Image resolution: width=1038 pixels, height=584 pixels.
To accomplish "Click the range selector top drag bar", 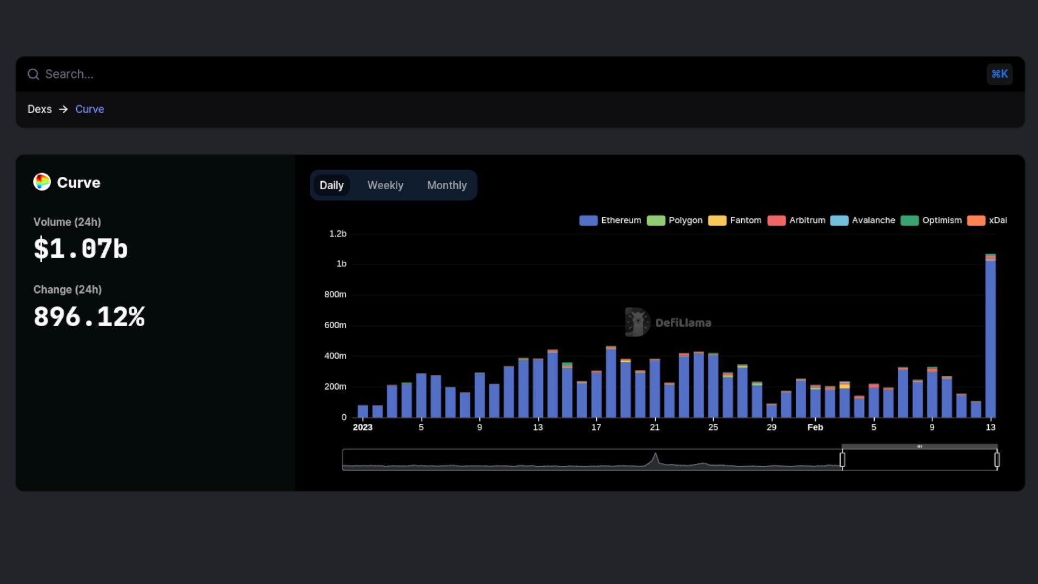I will (x=920, y=447).
